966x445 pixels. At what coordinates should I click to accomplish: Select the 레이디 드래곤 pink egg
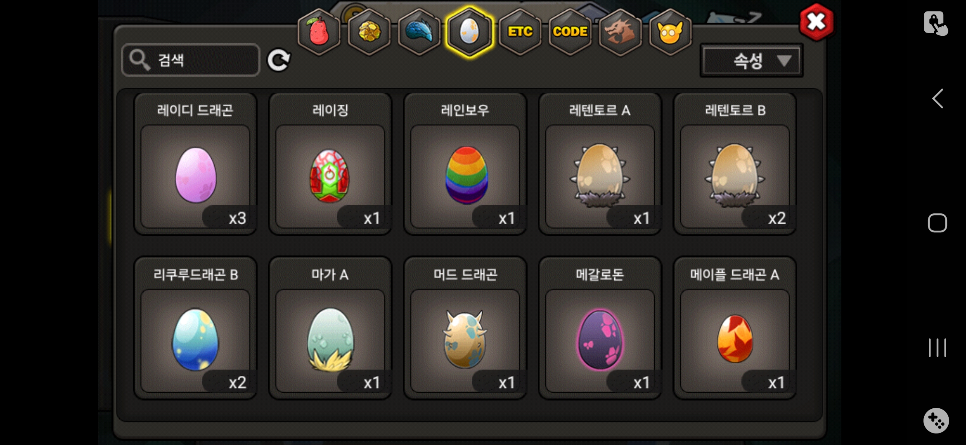(195, 164)
